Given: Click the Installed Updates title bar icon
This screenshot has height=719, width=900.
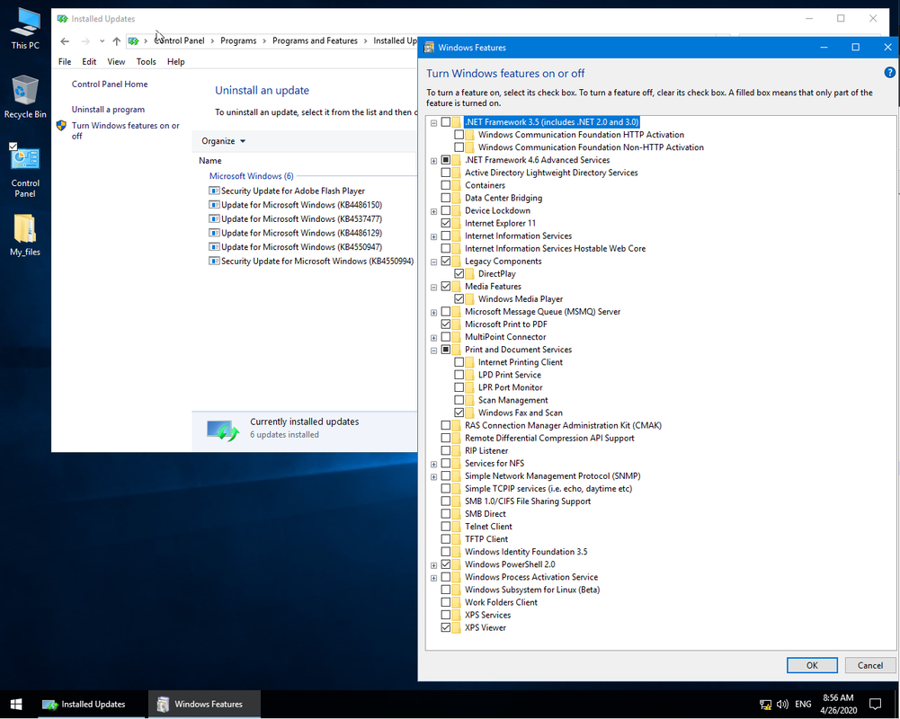Looking at the screenshot, I should point(62,18).
